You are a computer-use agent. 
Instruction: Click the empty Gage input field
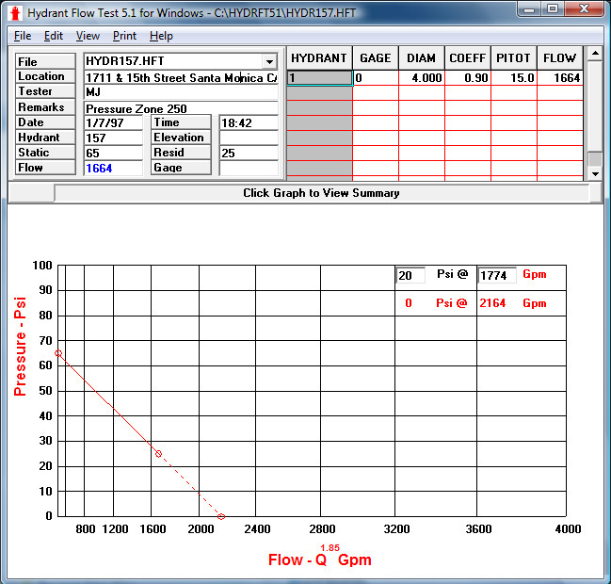249,168
